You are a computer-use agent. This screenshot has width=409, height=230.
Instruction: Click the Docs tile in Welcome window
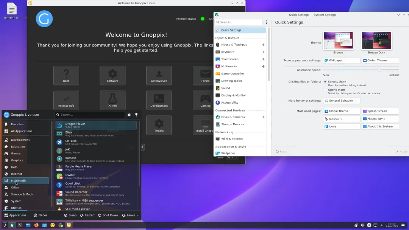(x=66, y=76)
